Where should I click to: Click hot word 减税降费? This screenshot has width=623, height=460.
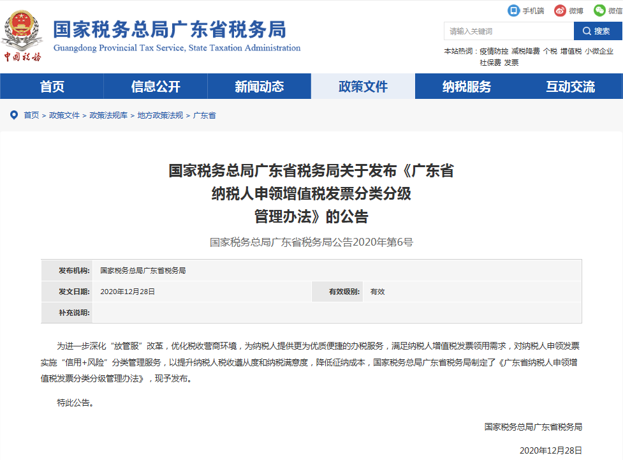(x=525, y=51)
